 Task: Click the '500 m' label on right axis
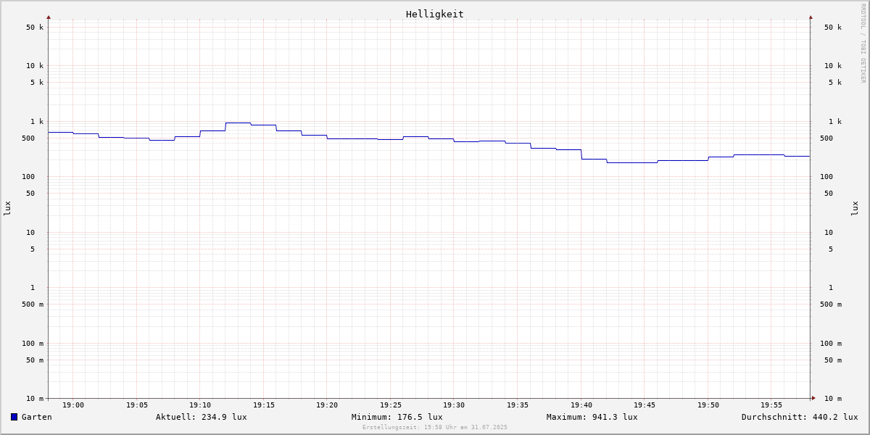click(x=831, y=304)
